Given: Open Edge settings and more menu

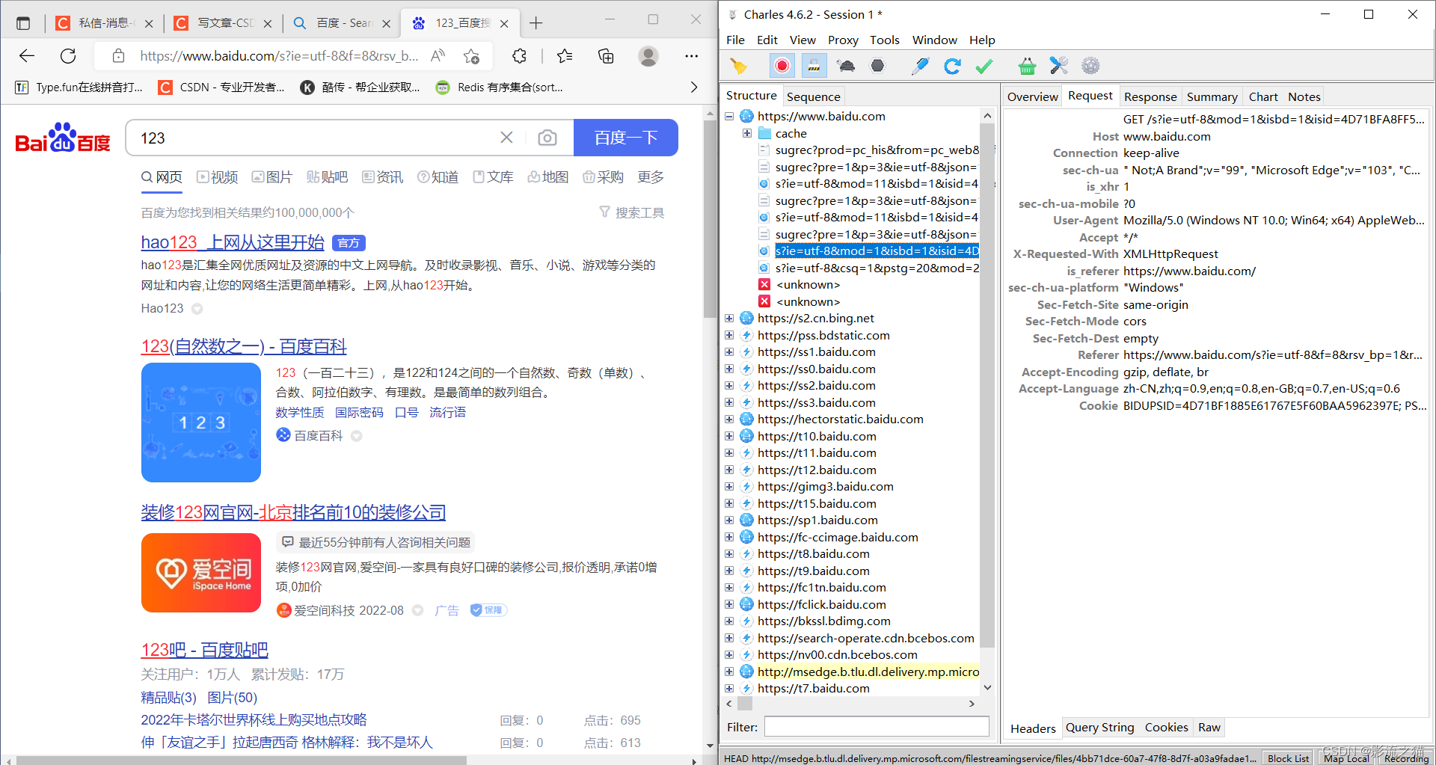Looking at the screenshot, I should point(691,55).
